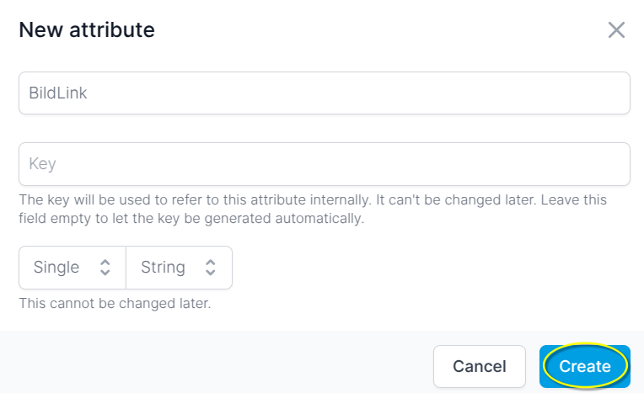Focus the BildLink name field
The image size is (644, 393).
(x=324, y=93)
